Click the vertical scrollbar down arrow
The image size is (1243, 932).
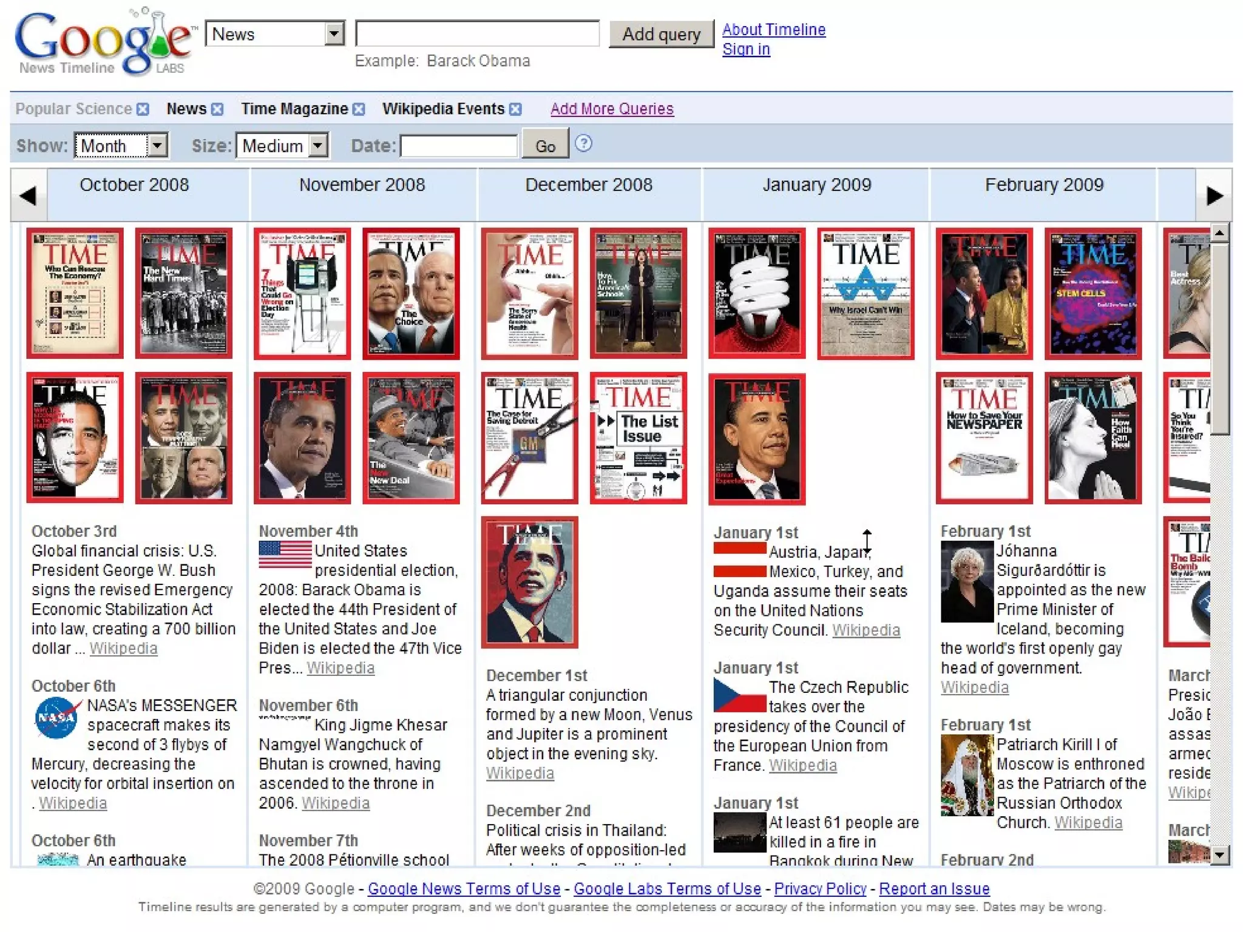click(1220, 855)
